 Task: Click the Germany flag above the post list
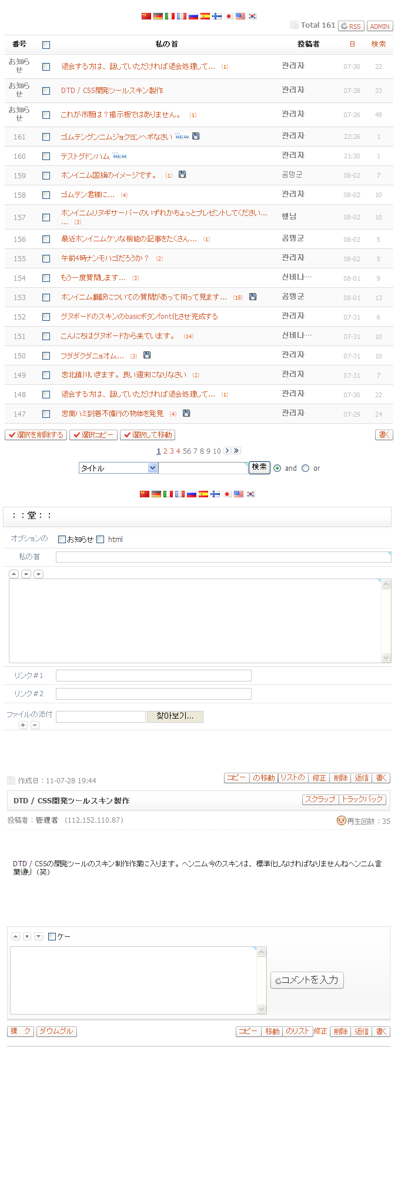click(158, 16)
